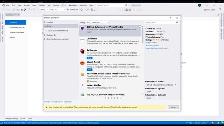
Task: Click the New Project toolbar icon
Action: [14, 9]
